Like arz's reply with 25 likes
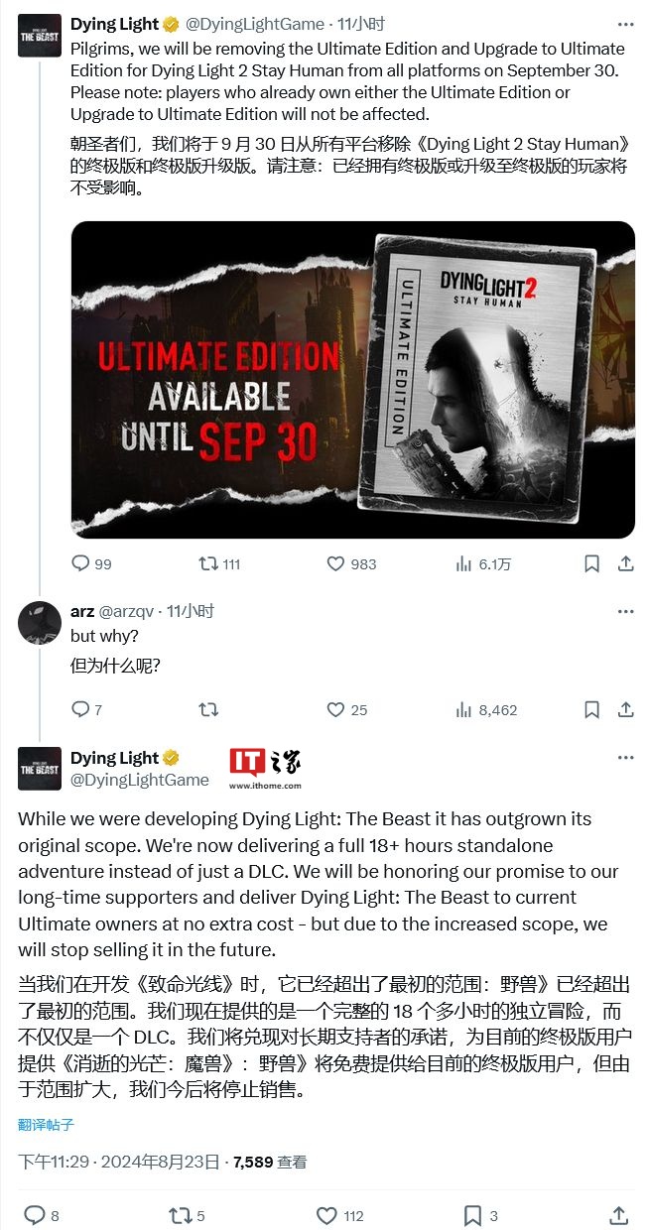The width and height of the screenshot is (647, 1230). 347,709
